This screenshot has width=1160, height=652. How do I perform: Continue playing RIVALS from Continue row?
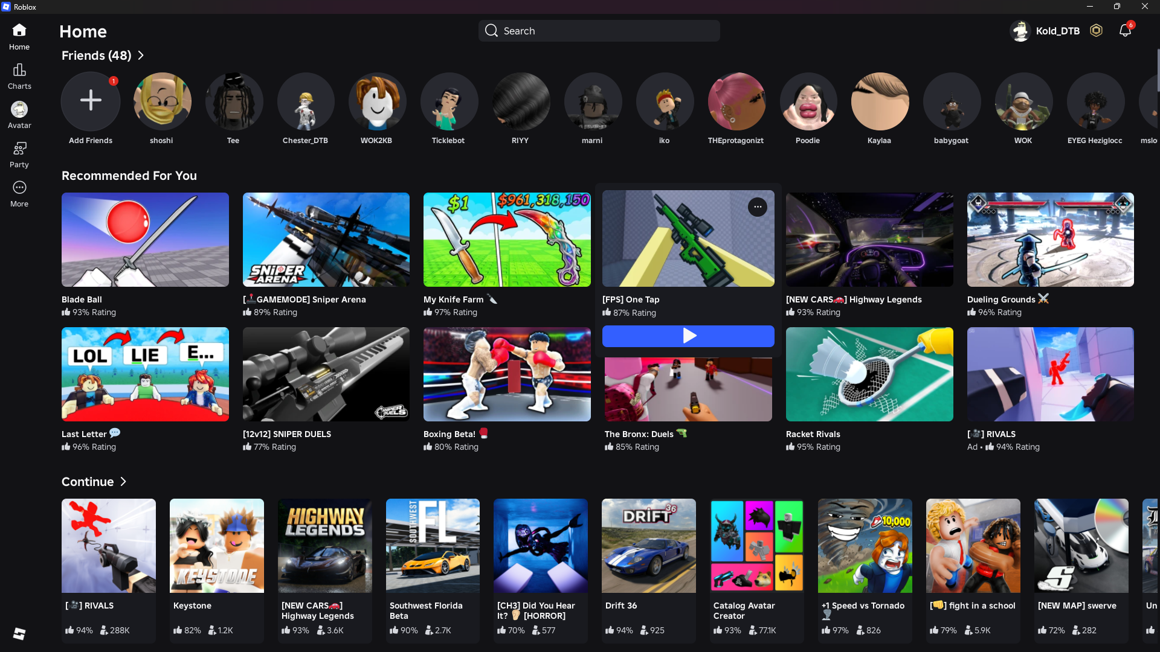click(x=109, y=546)
